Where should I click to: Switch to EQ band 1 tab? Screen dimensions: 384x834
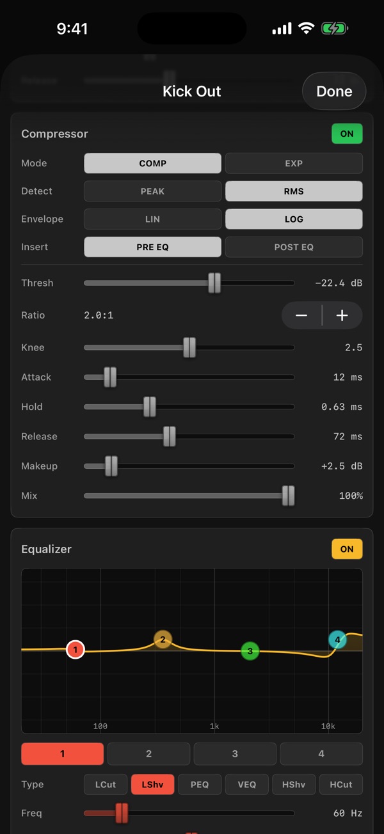pyautogui.click(x=62, y=754)
